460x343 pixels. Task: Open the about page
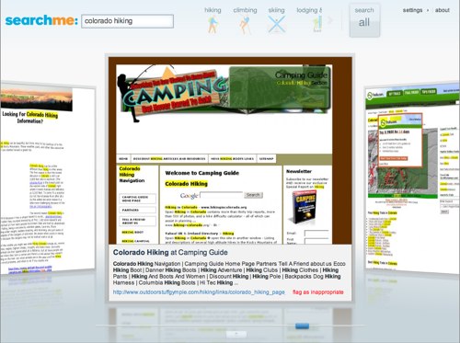(443, 10)
